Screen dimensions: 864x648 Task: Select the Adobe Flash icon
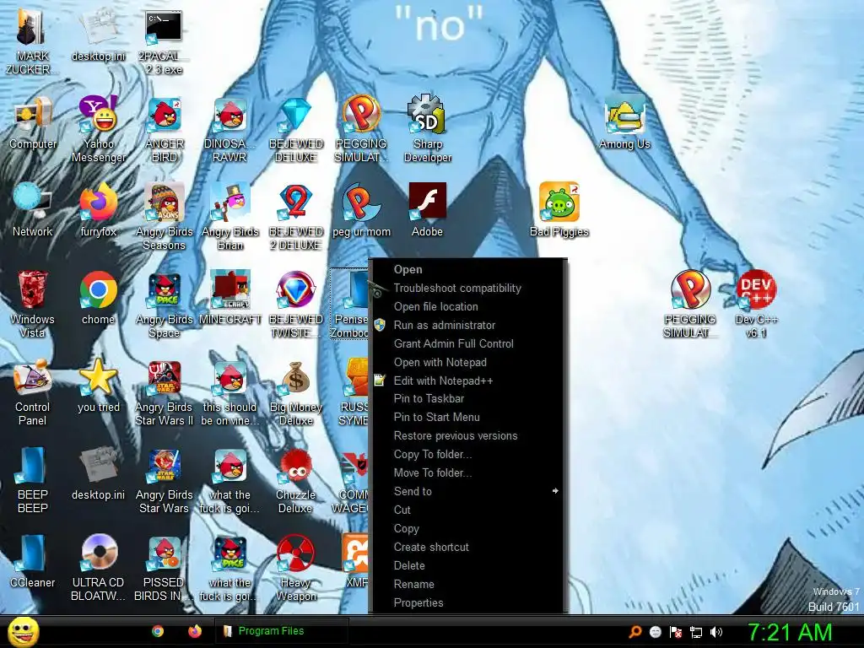click(x=428, y=202)
